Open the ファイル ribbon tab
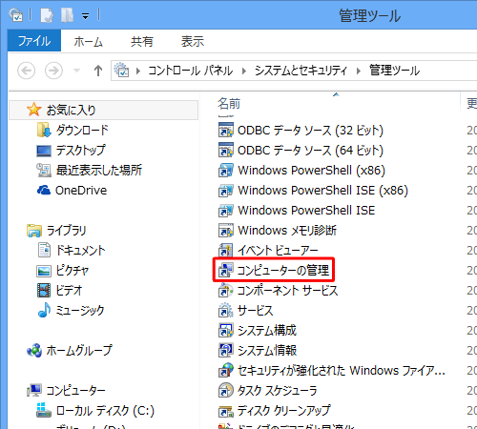 pyautogui.click(x=34, y=41)
